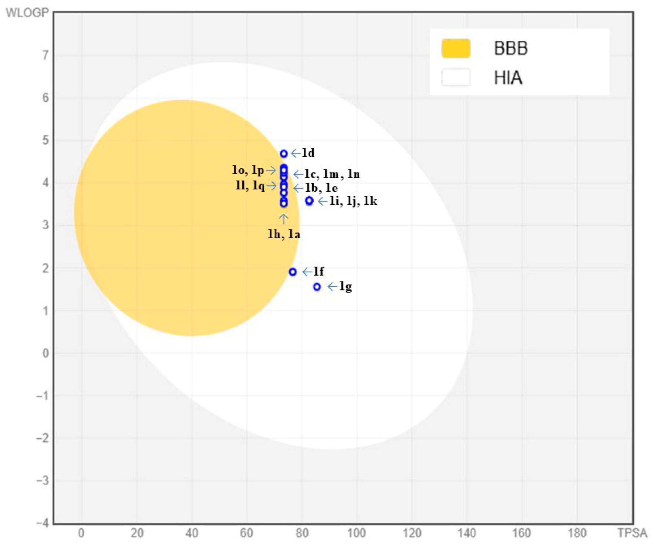Screen dimensions: 654x546
Task: Click the data point marker for 1g
Action: (317, 287)
